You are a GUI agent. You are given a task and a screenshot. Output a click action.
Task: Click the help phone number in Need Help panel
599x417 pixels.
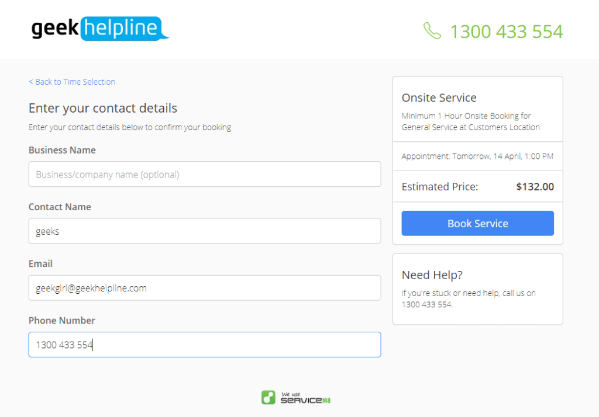pyautogui.click(x=426, y=304)
